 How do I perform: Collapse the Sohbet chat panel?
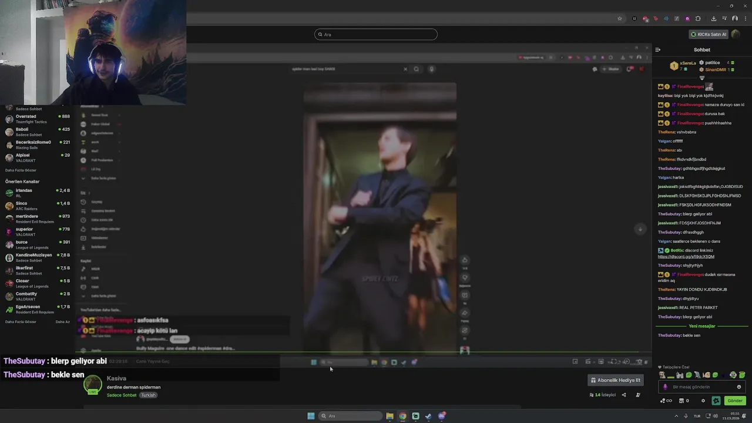click(x=657, y=50)
